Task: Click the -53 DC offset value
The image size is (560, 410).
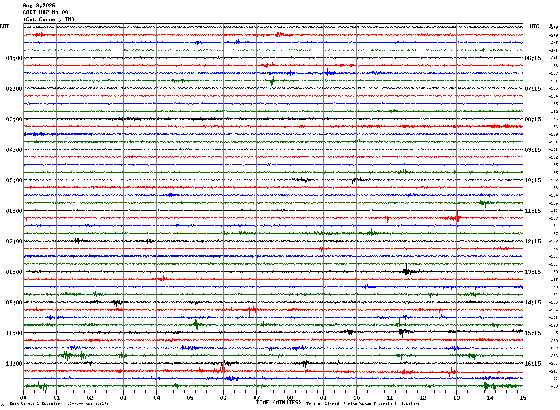Action: click(554, 386)
